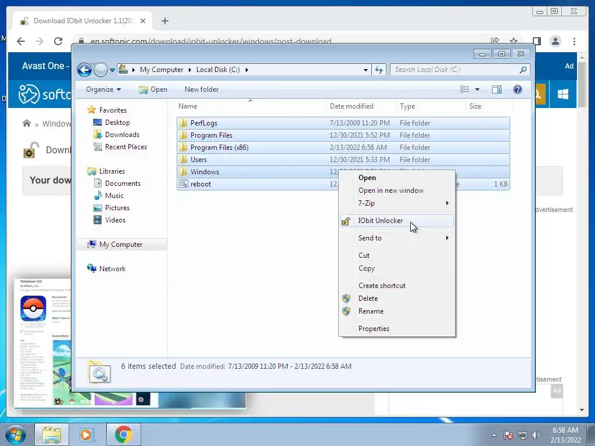The width and height of the screenshot is (595, 446).
Task: Select the PerfLogs folder
Action: (343, 123)
